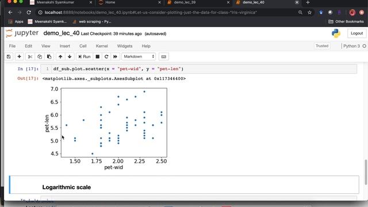Save the notebook with the floppy disk icon
The height and width of the screenshot is (207, 368).
point(9,56)
